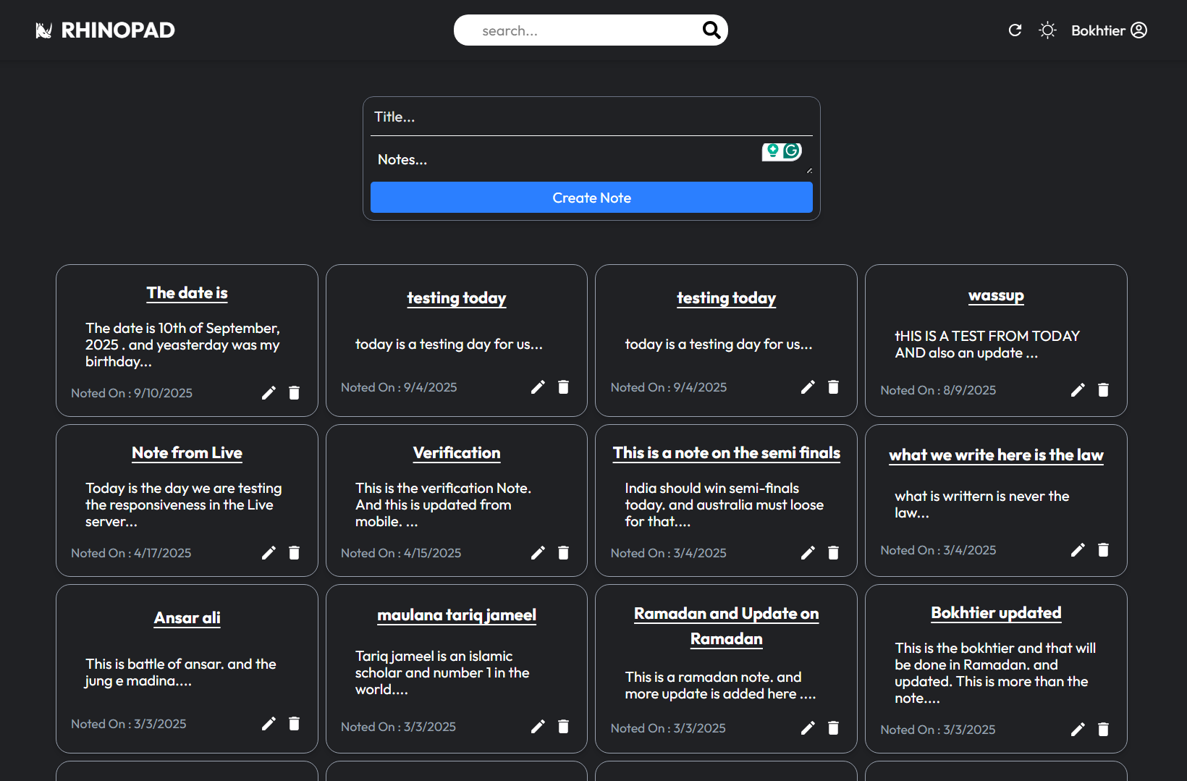Delete the 'Note from Live' note

[x=294, y=553]
